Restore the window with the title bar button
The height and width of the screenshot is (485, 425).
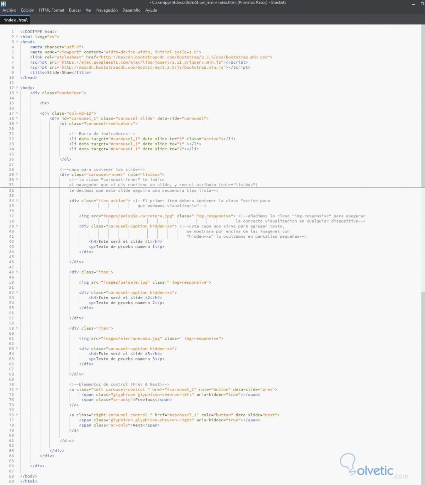pos(422,3)
